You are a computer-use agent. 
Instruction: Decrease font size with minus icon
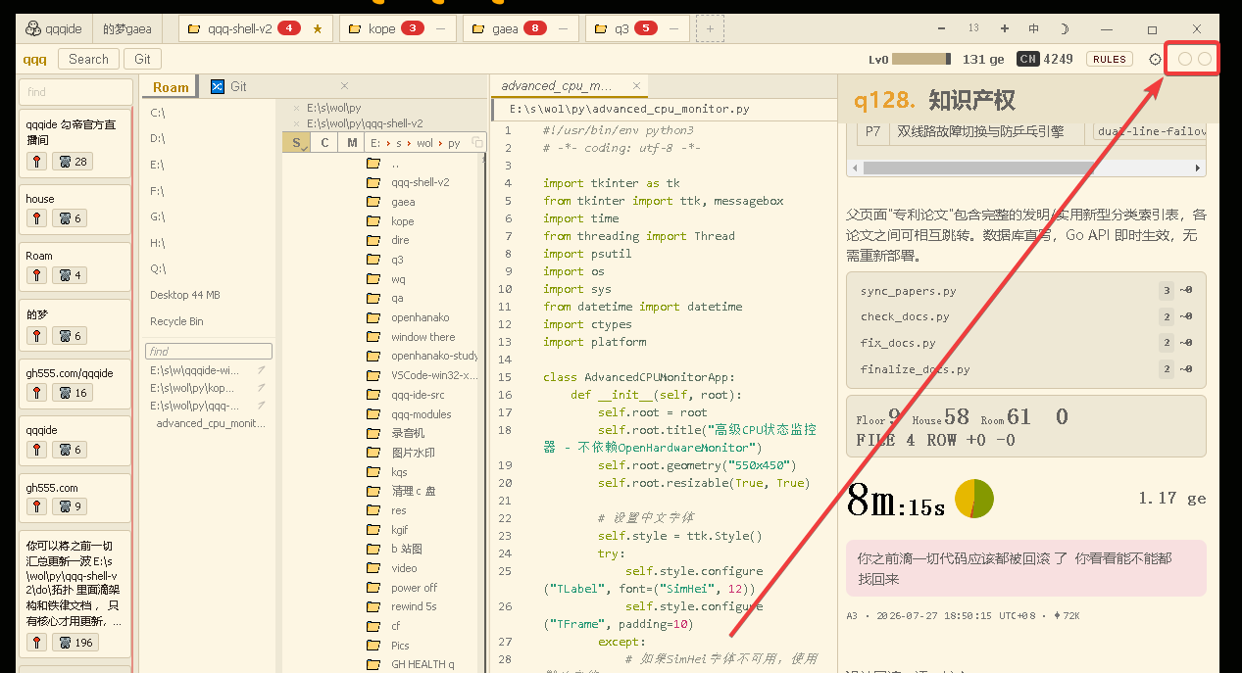pos(943,28)
